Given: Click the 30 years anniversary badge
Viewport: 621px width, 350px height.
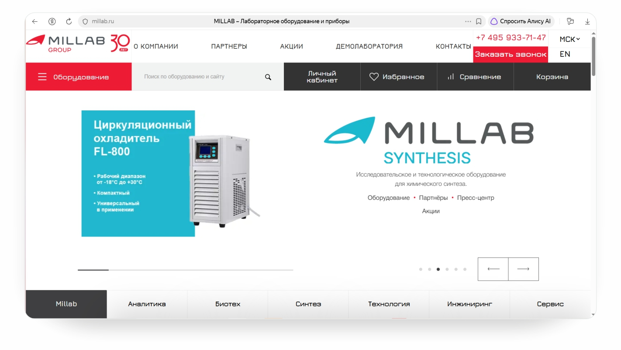Looking at the screenshot, I should (x=120, y=44).
